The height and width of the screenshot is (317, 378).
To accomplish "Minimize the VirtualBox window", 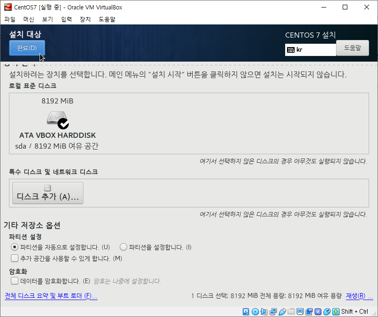I will coord(324,7).
